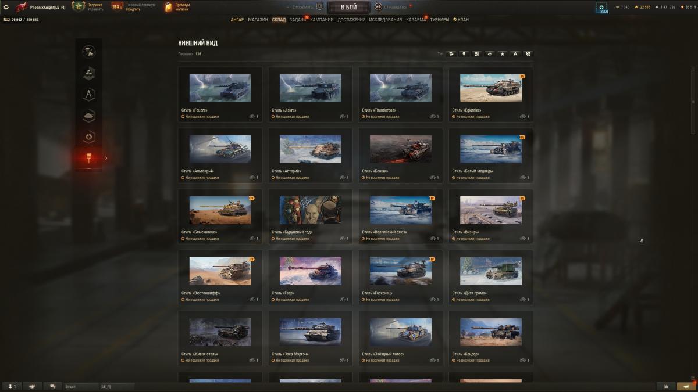Toggle the first type filter icon
The image size is (698, 392).
(451, 54)
